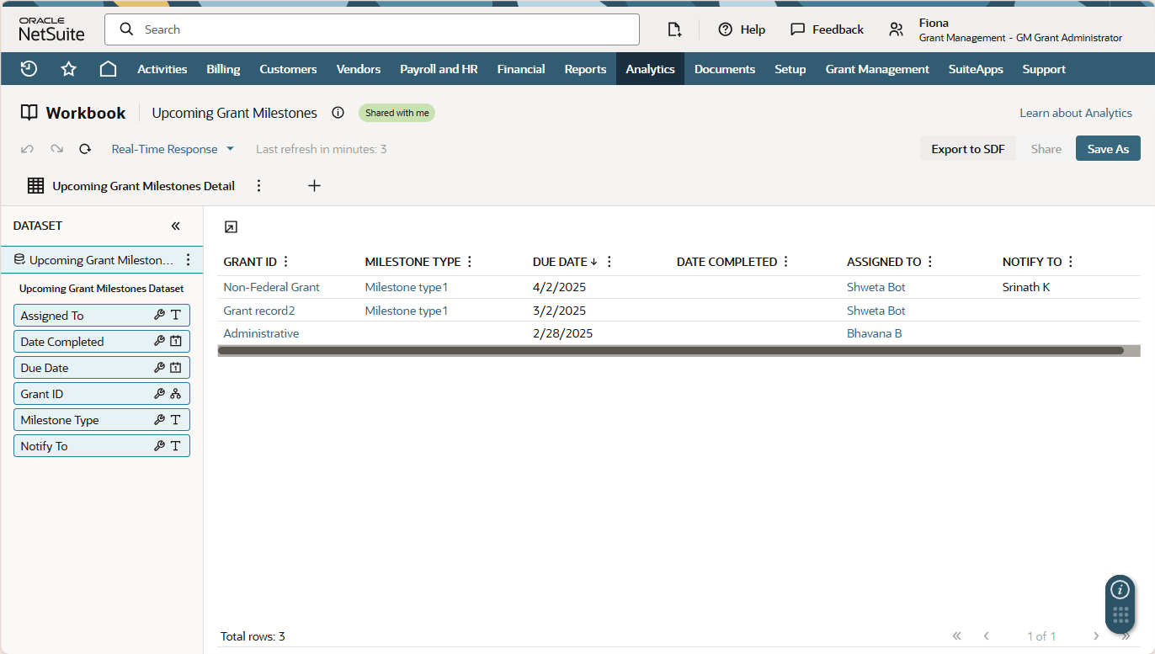Open the Learn about Analytics link
The width and height of the screenshot is (1155, 654).
(x=1075, y=112)
